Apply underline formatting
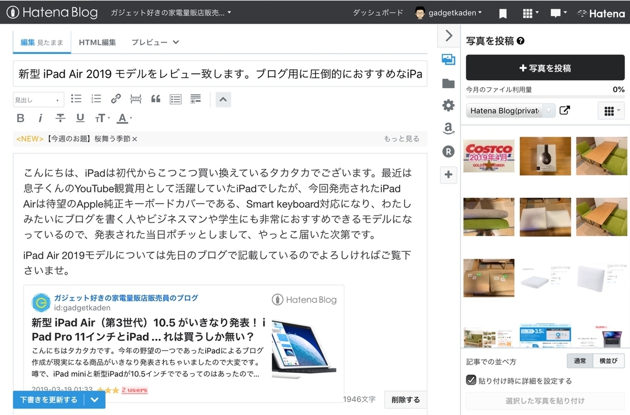 pyautogui.click(x=80, y=118)
